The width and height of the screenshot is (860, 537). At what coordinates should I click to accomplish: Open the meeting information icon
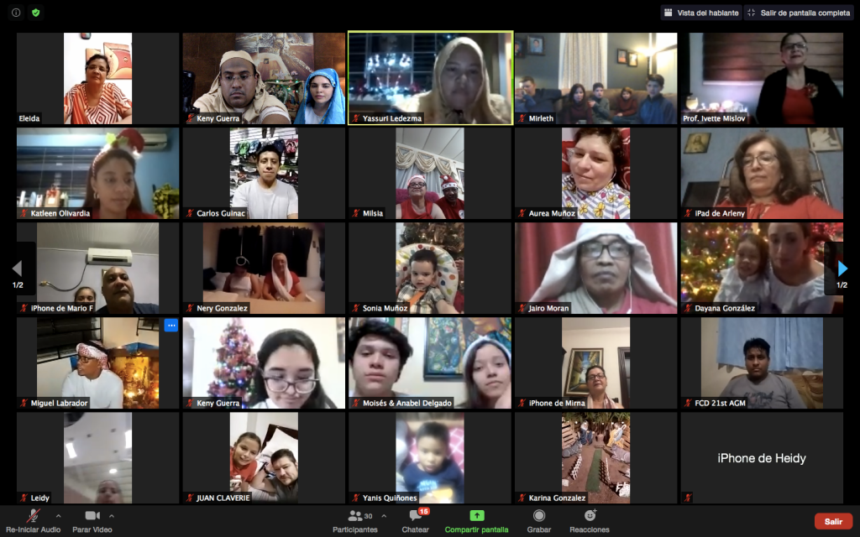[x=16, y=13]
